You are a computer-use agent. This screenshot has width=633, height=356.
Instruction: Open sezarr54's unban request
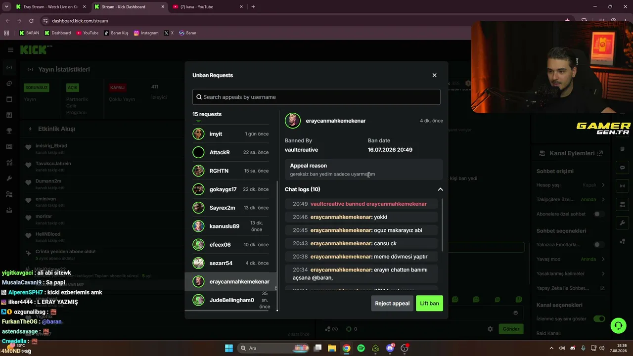(x=230, y=263)
